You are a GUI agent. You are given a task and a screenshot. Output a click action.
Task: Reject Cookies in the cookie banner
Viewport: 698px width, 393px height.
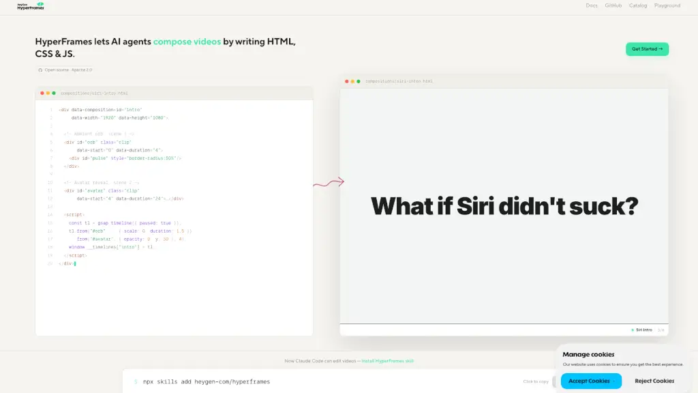pyautogui.click(x=654, y=381)
